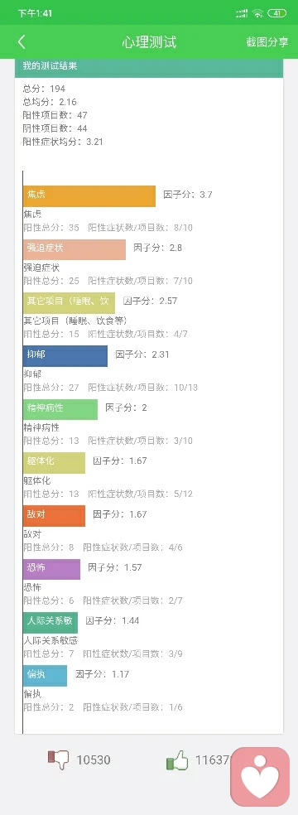Tap the signal strength status icon
Image resolution: width=298 pixels, height=815 pixels.
[x=242, y=13]
